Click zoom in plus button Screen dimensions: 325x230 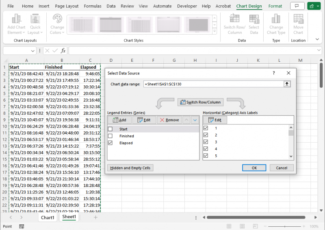304,226
